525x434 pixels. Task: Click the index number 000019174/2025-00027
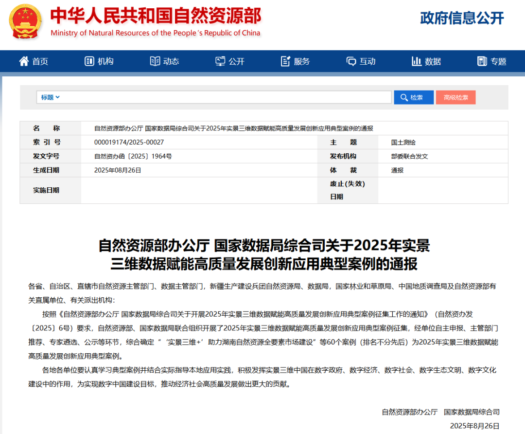point(129,143)
